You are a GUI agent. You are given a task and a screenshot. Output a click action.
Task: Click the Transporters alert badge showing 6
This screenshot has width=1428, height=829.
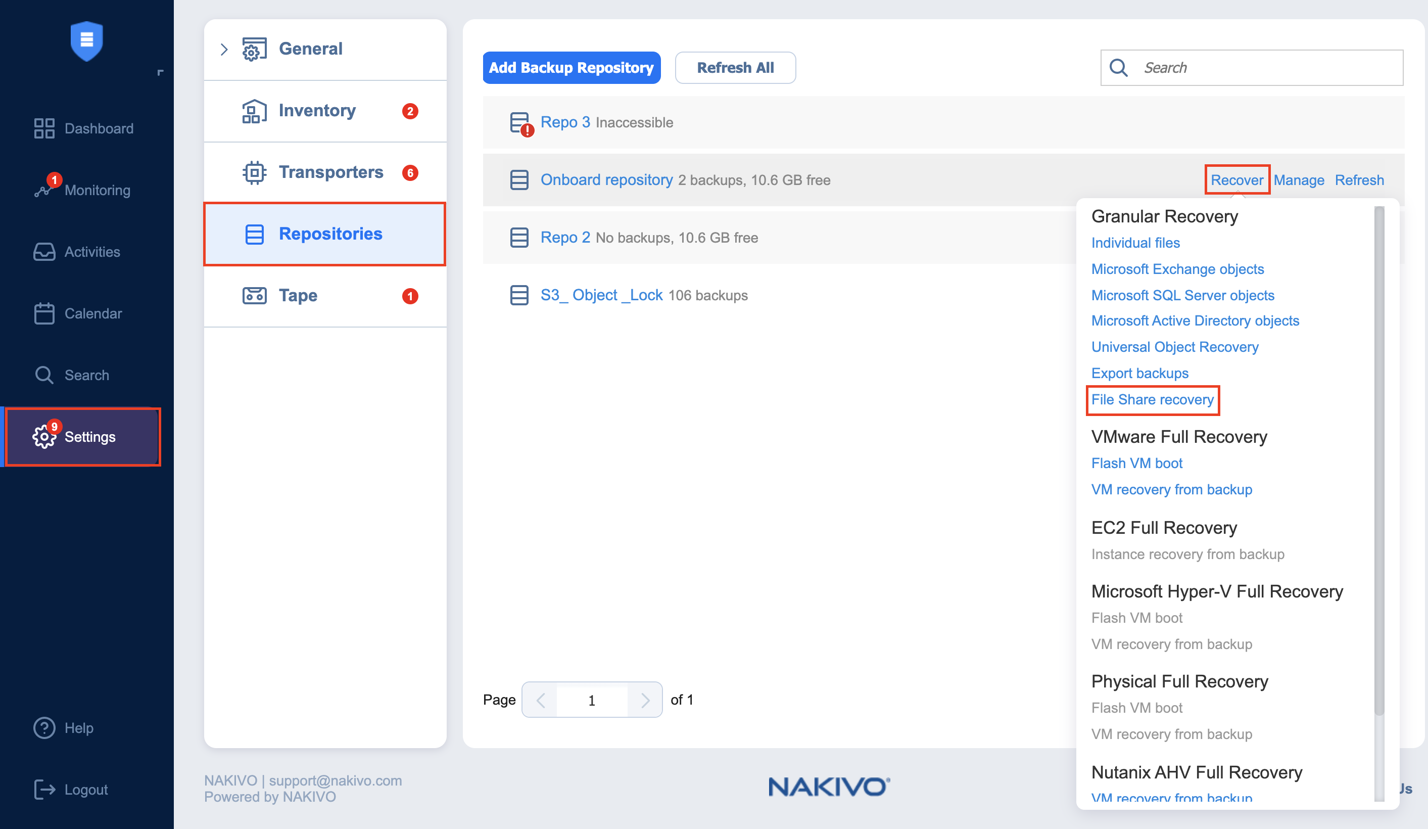410,173
